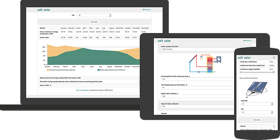This screenshot has width=280, height=140.
Task: Select the January column header in the table
Action: tap(64, 28)
